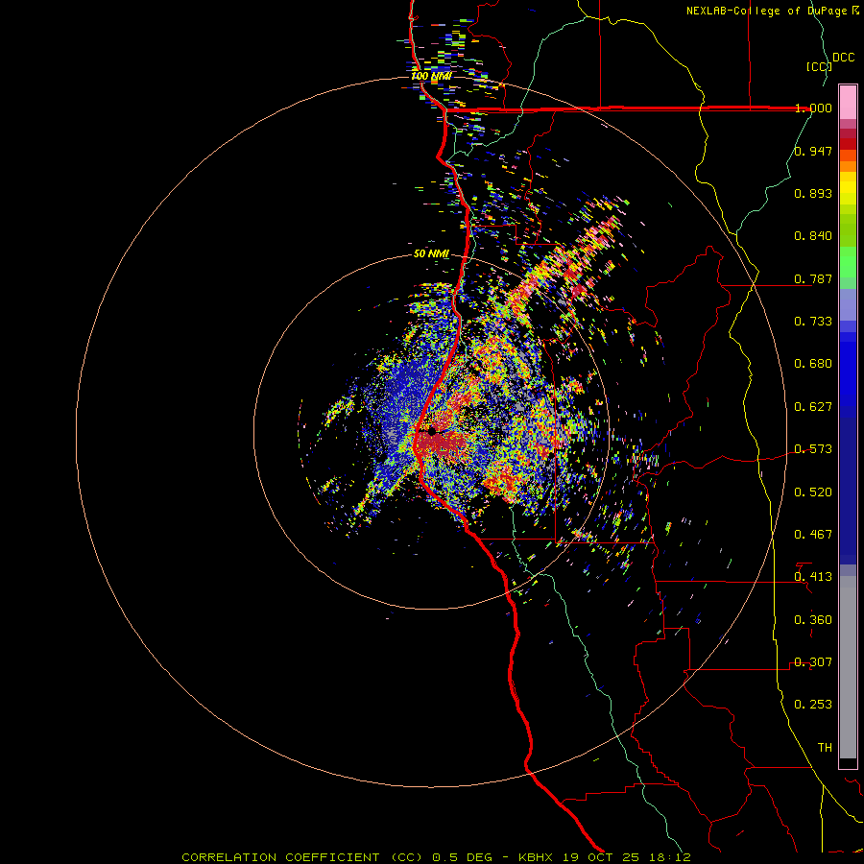This screenshot has width=864, height=864.
Task: Click the 0.520 scale value
Action: tap(813, 492)
